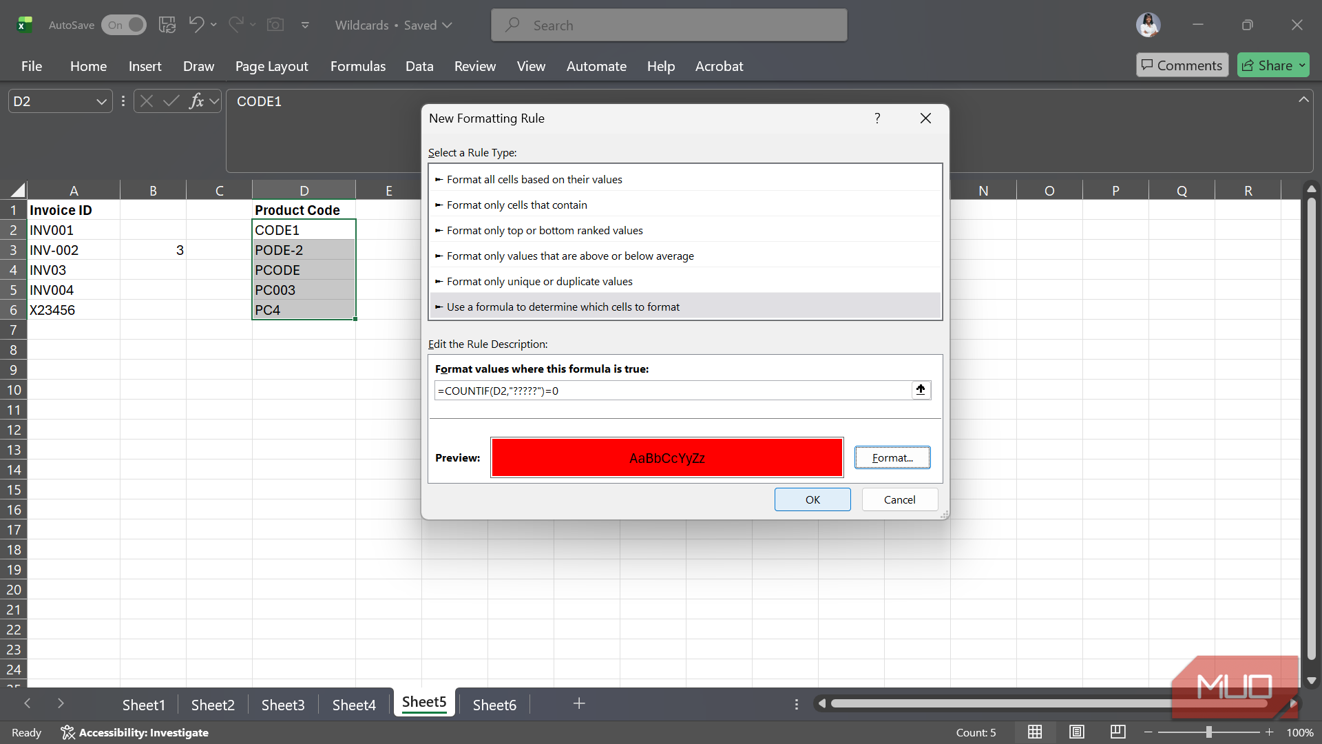Viewport: 1322px width, 744px height.
Task: Click the Cancel formula X icon
Action: point(146,101)
